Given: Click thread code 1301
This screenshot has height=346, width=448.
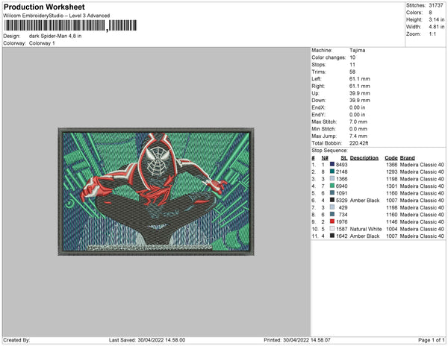Looking at the screenshot, I should click(x=392, y=186).
